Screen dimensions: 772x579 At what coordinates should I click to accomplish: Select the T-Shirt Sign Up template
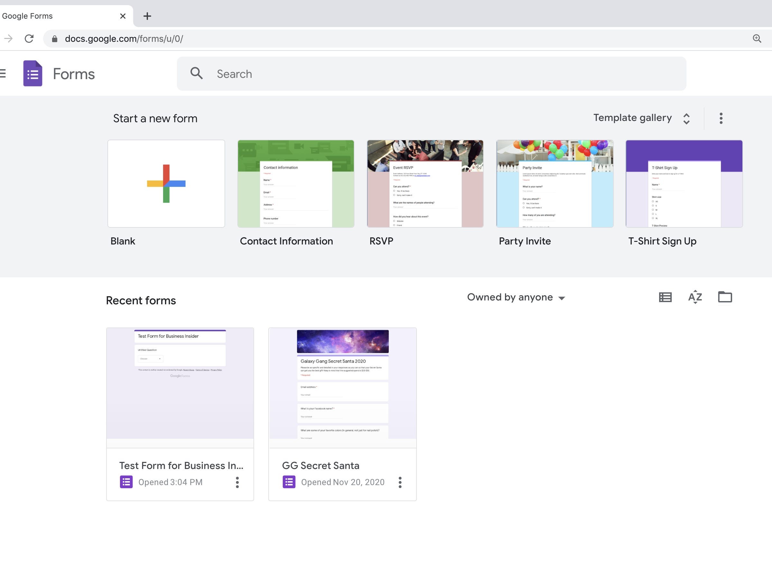(x=684, y=184)
